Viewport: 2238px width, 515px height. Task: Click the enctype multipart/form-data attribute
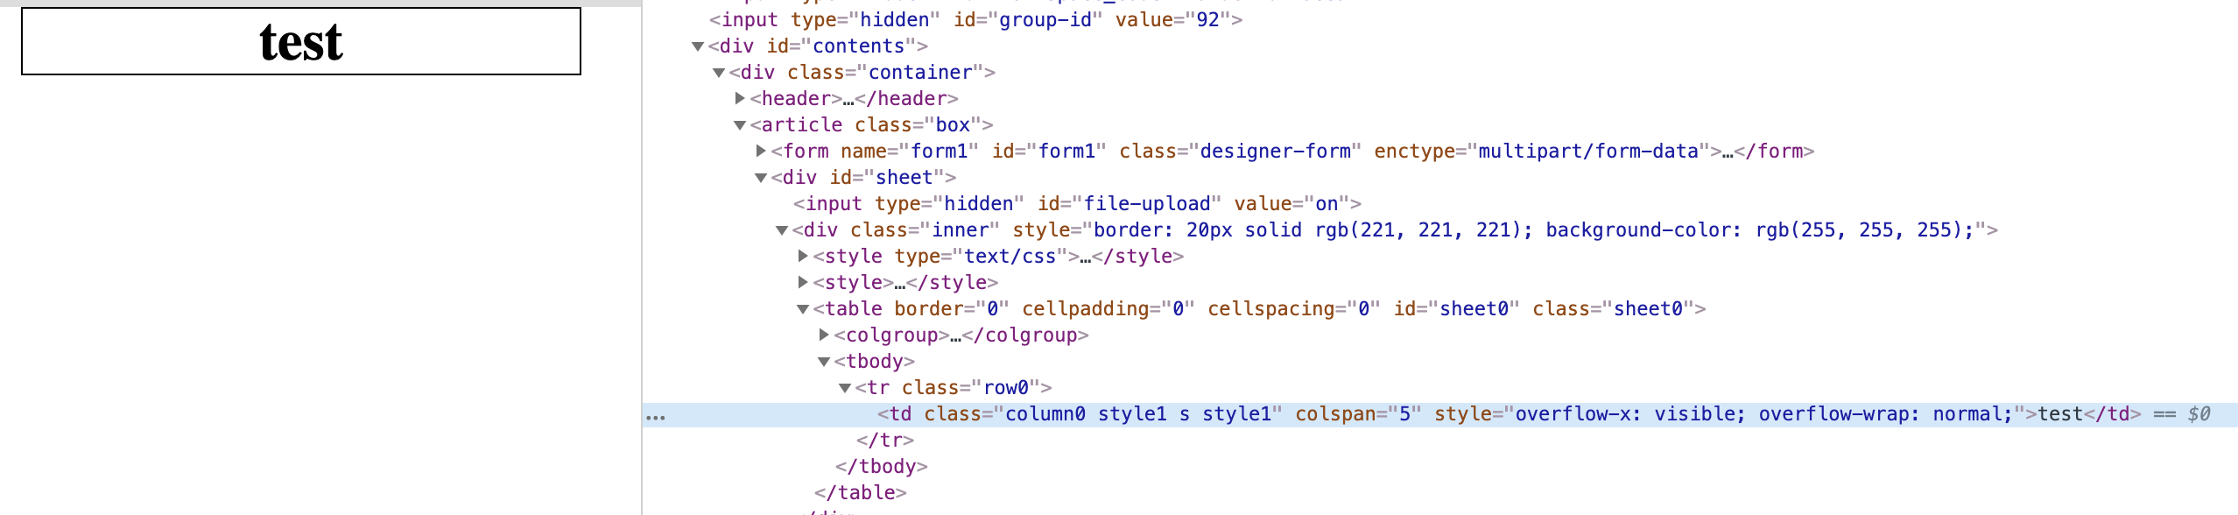(1543, 151)
